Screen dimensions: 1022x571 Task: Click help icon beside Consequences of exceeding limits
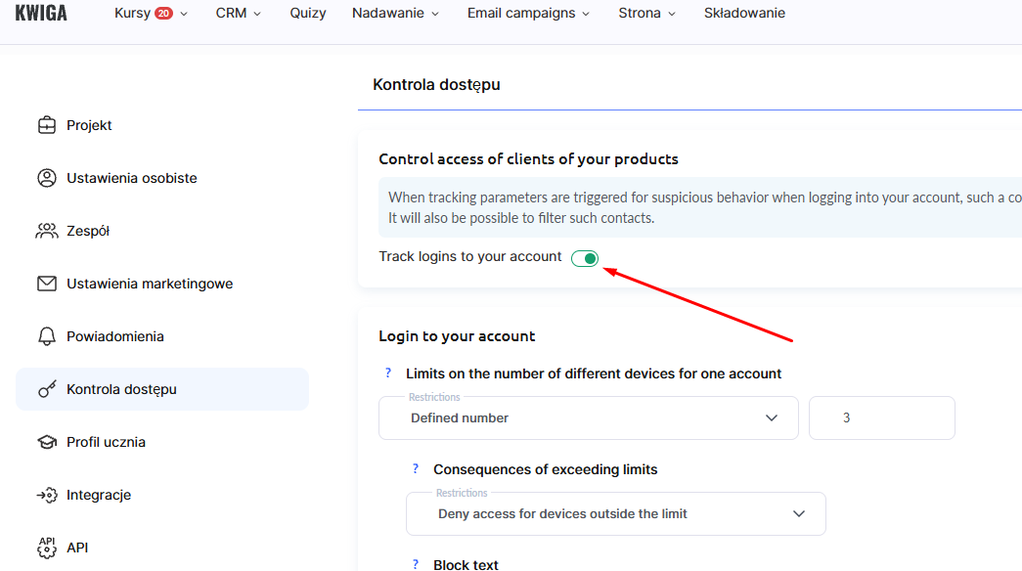pos(416,469)
